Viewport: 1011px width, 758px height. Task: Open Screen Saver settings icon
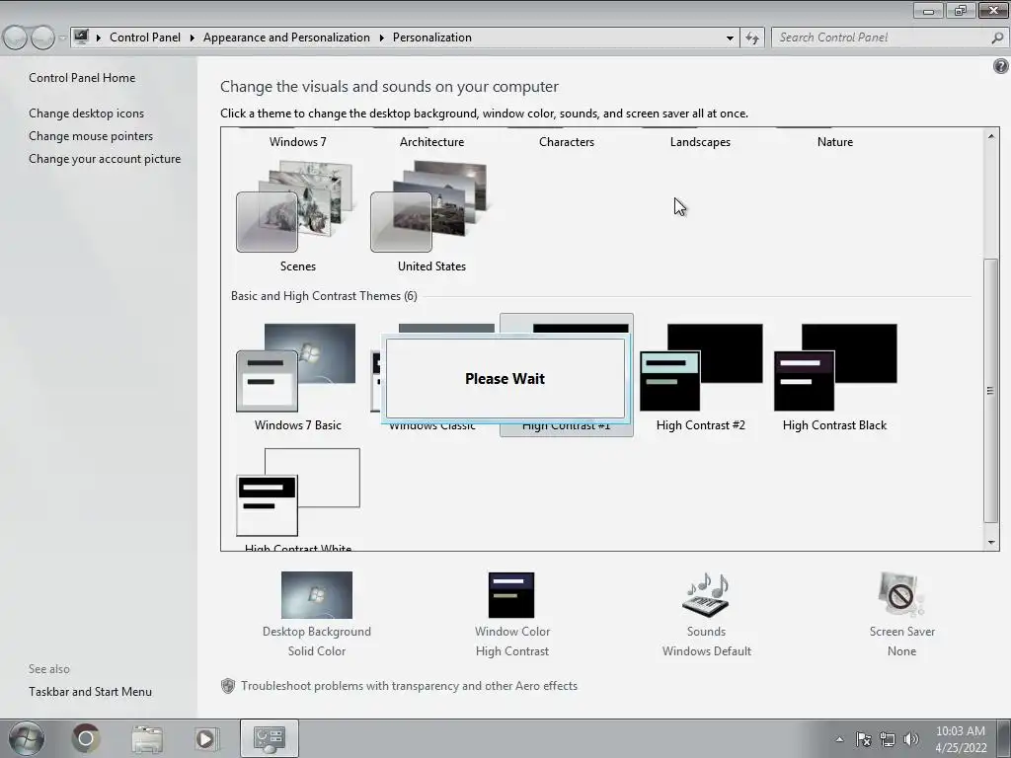coord(901,594)
